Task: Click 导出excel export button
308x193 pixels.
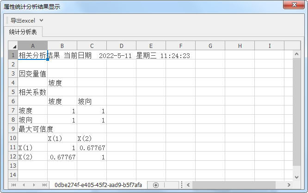Action: (23, 20)
